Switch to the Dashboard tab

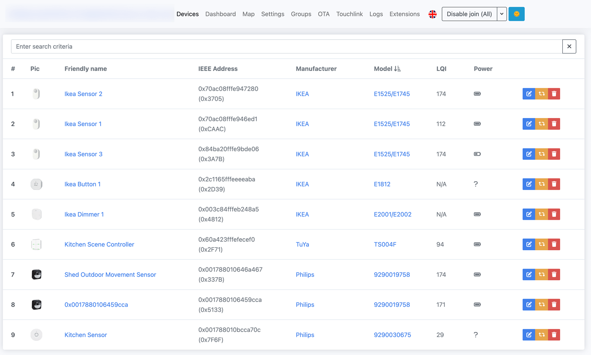pyautogui.click(x=221, y=14)
